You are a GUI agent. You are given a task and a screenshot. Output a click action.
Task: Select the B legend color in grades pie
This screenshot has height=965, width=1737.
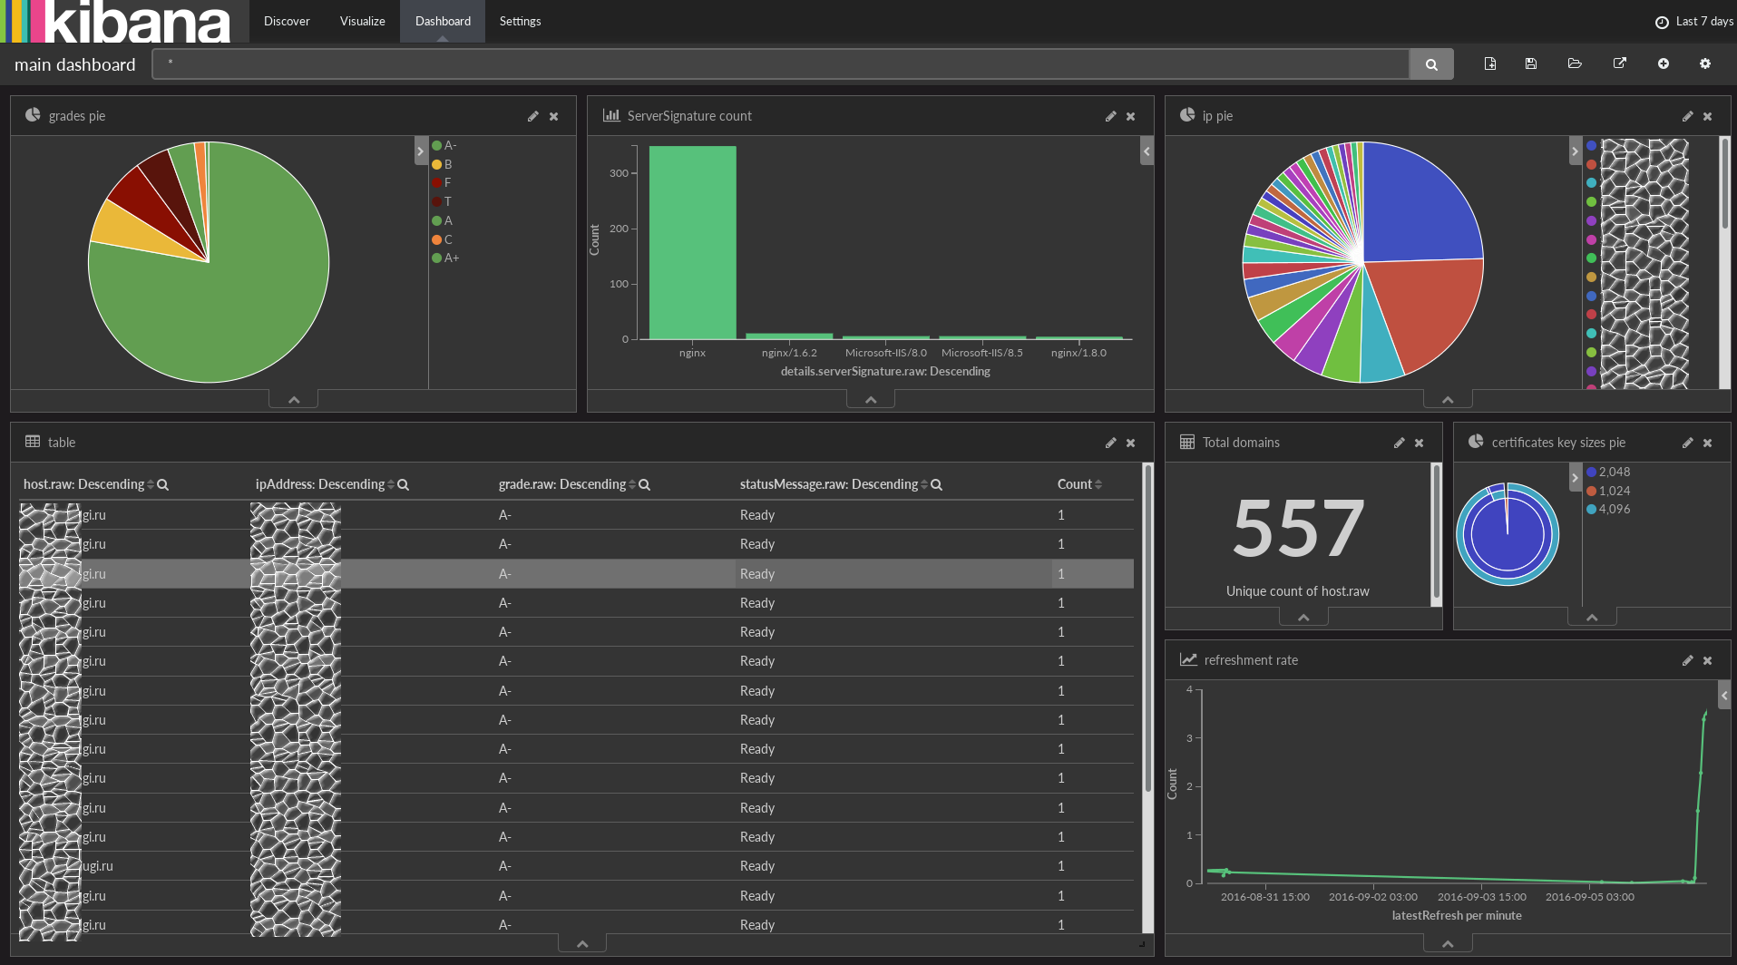pyautogui.click(x=437, y=164)
